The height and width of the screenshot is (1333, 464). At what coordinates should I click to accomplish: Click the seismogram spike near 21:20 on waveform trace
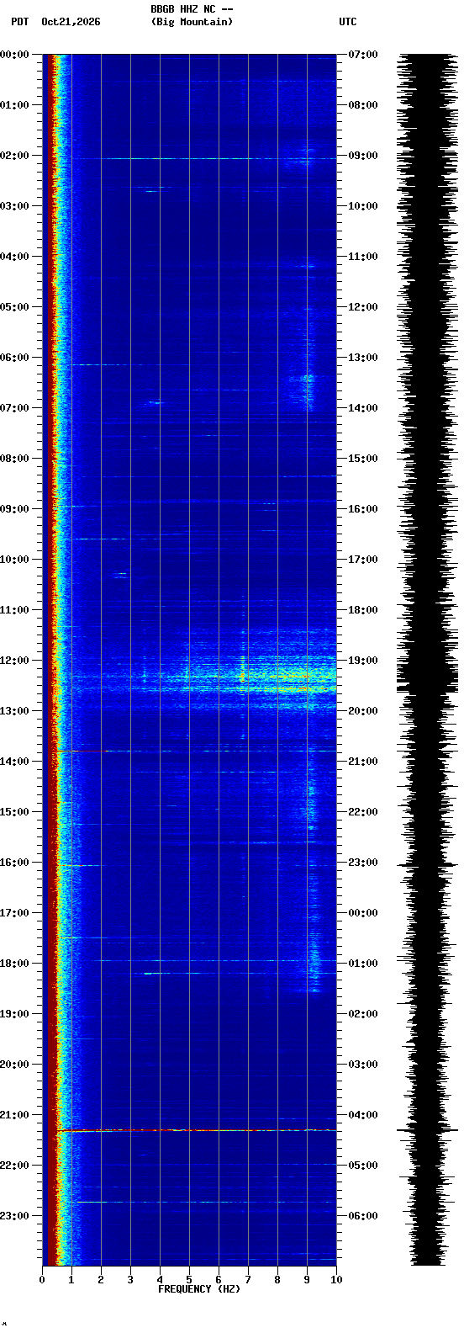tap(427, 1130)
